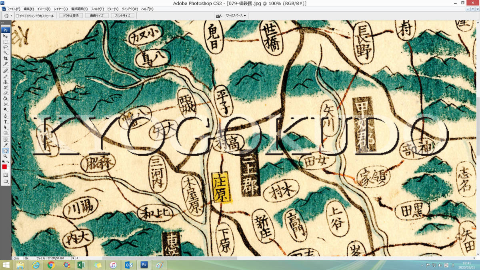The height and width of the screenshot is (270, 480).
Task: Select the Shape tool
Action: (5, 132)
